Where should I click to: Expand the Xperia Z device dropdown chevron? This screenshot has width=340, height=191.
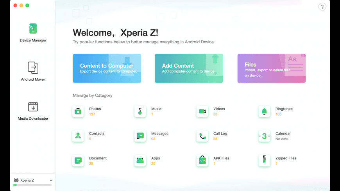pos(51,180)
